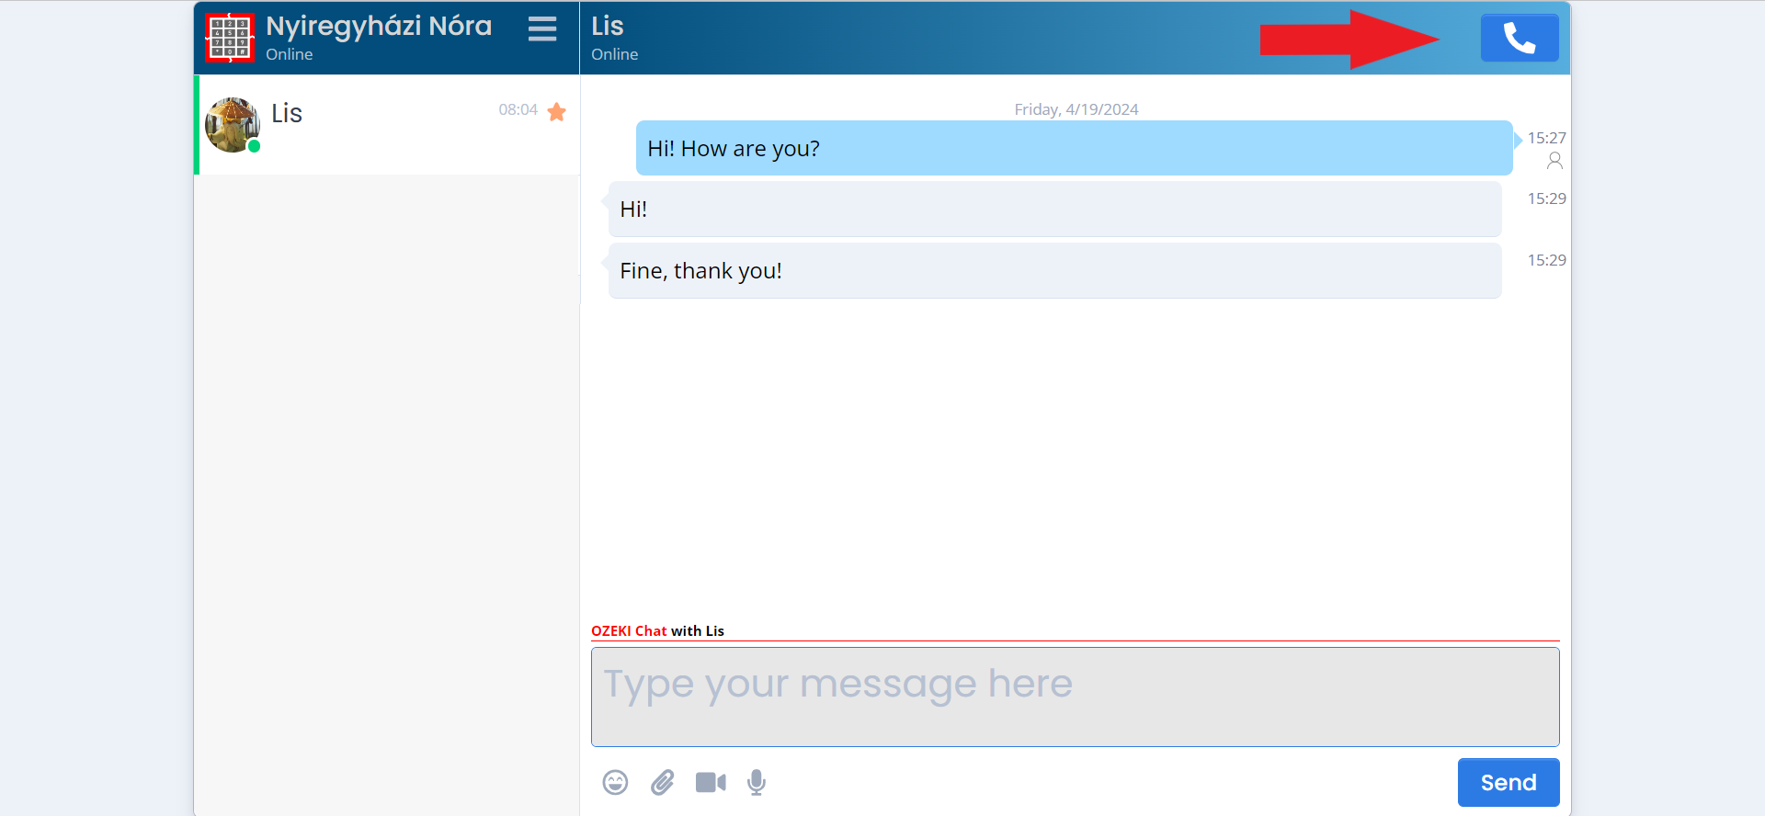1765x816 pixels.
Task: Click the green online dot on Lis's avatar
Action: click(255, 146)
